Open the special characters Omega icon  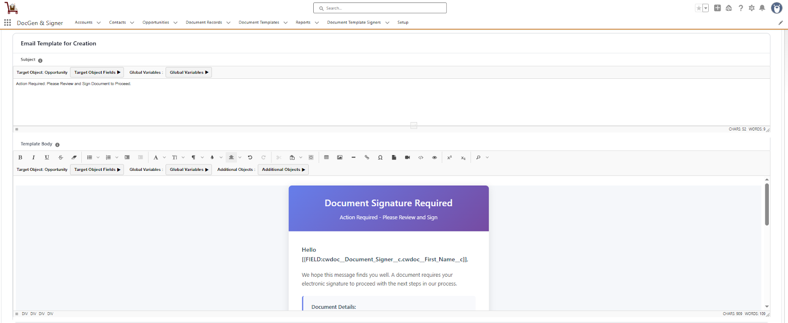[380, 158]
